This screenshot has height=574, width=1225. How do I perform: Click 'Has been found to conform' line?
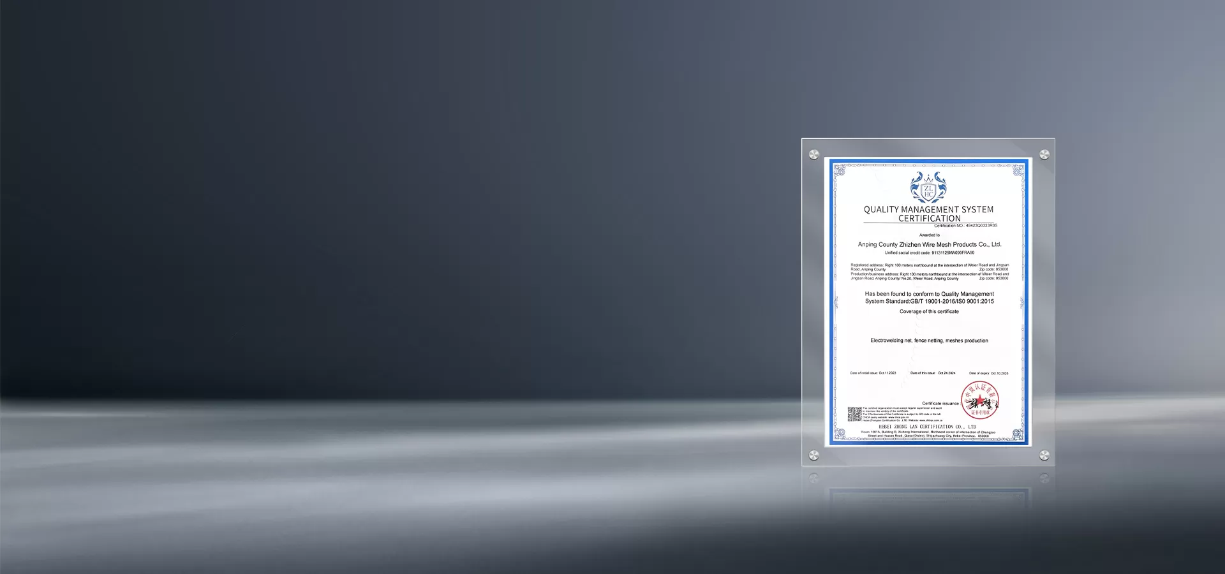(930, 294)
